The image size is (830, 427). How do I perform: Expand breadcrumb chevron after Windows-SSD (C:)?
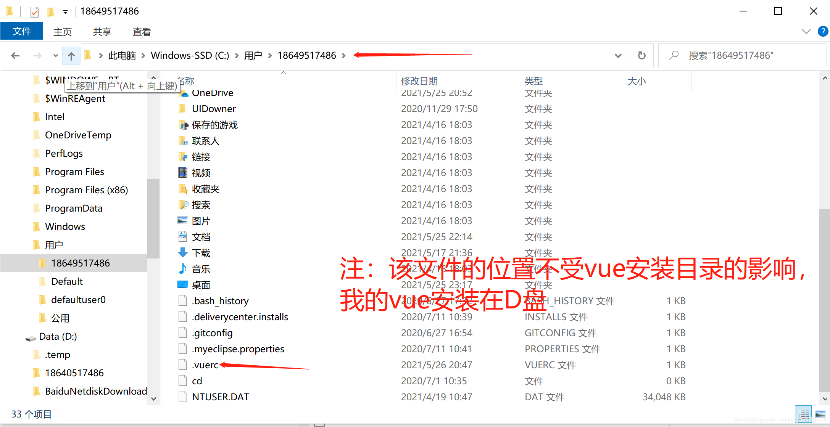coord(237,56)
